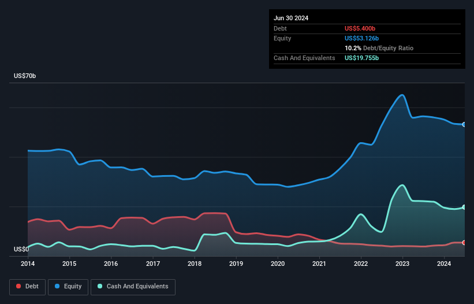
Task: Click the teal Cash endpoint marker
Action: click(x=464, y=207)
